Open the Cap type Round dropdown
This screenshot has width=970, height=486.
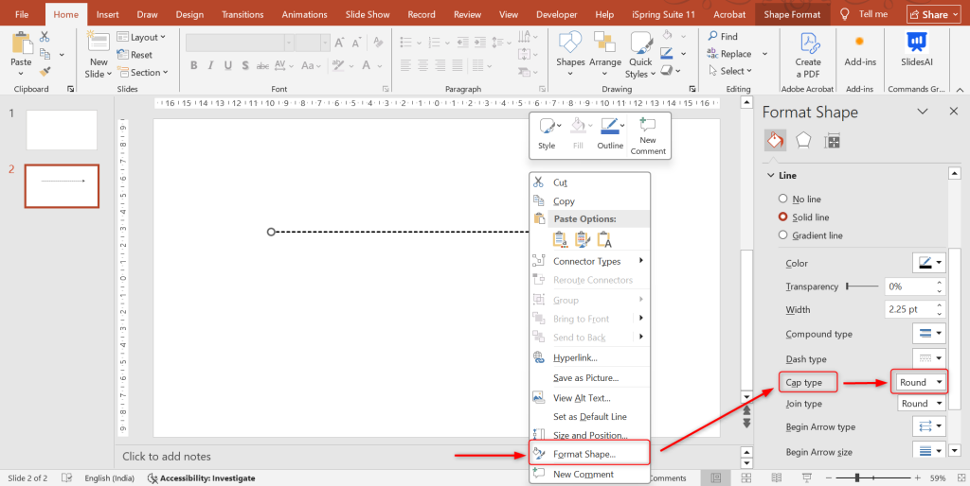point(921,382)
